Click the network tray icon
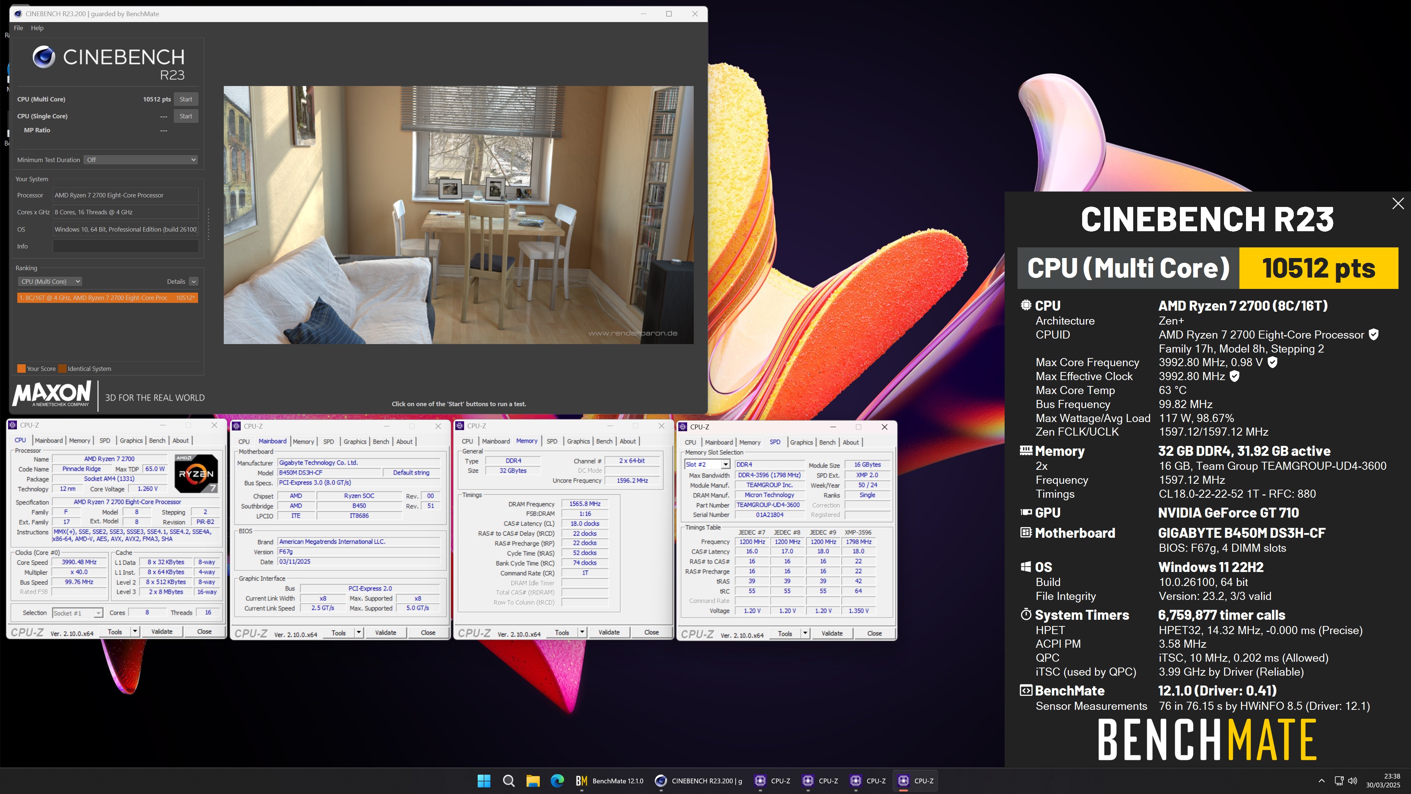1411x794 pixels. (x=1339, y=781)
